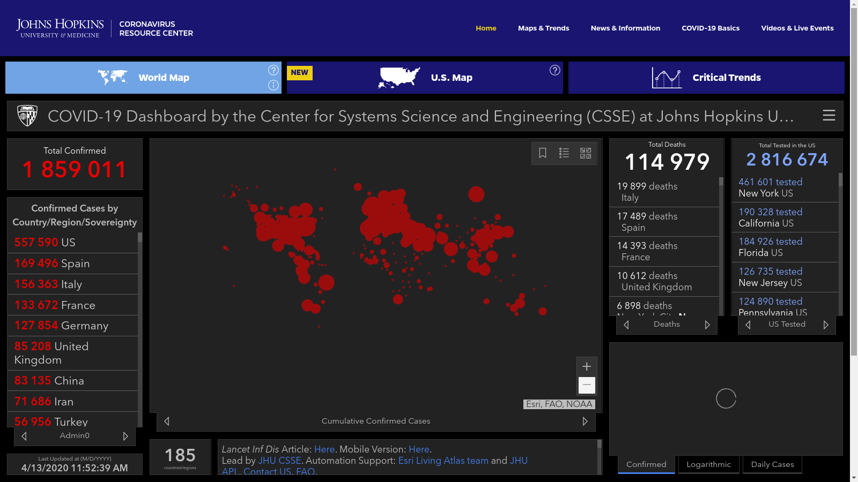Open News & Information menu

(x=625, y=28)
